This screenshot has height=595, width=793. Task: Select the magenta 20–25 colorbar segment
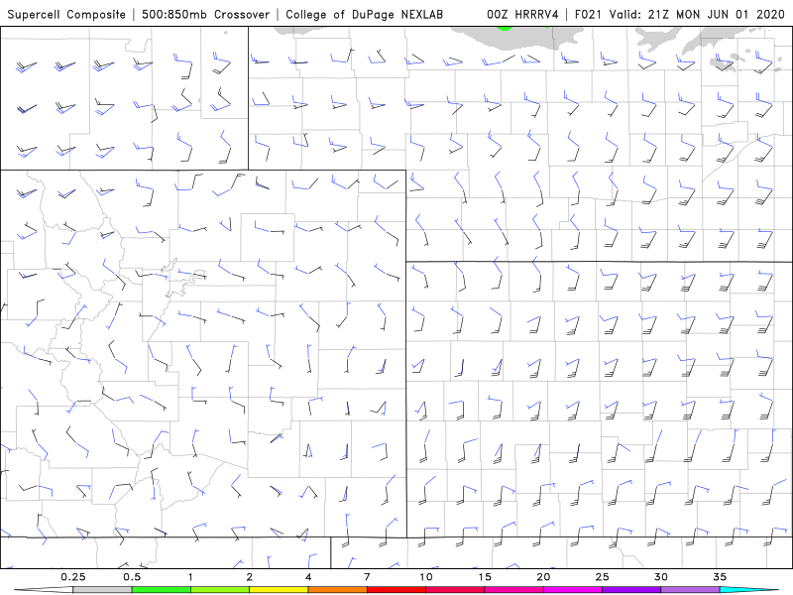coord(573,590)
